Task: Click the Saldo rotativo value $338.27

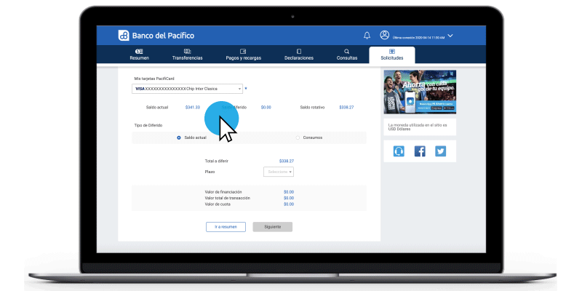Action: click(x=346, y=107)
